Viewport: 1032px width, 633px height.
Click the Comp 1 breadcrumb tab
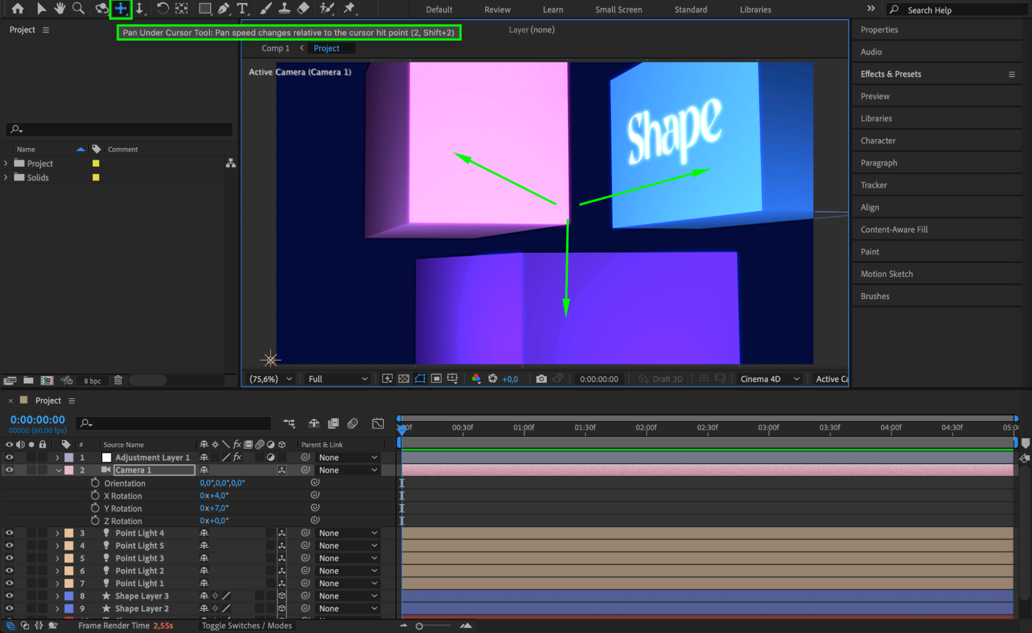point(275,48)
